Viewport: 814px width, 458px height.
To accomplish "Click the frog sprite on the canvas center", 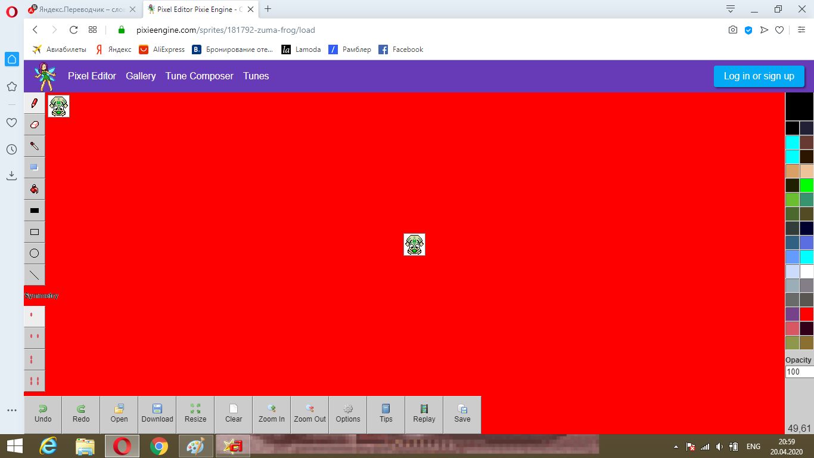I will pos(414,245).
